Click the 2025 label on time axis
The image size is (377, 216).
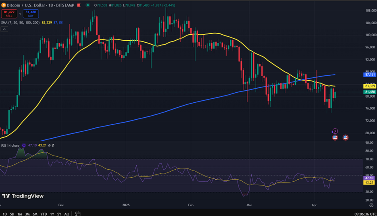point(126,205)
